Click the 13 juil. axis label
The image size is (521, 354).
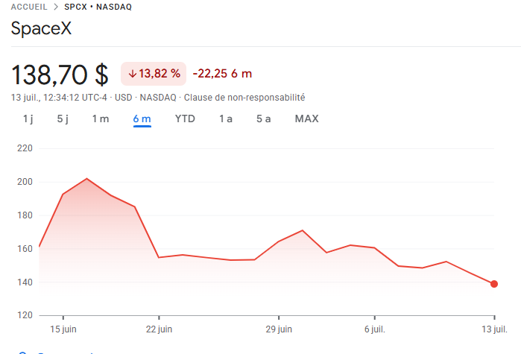[494, 329]
